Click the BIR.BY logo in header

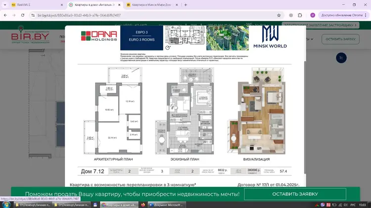pos(29,38)
